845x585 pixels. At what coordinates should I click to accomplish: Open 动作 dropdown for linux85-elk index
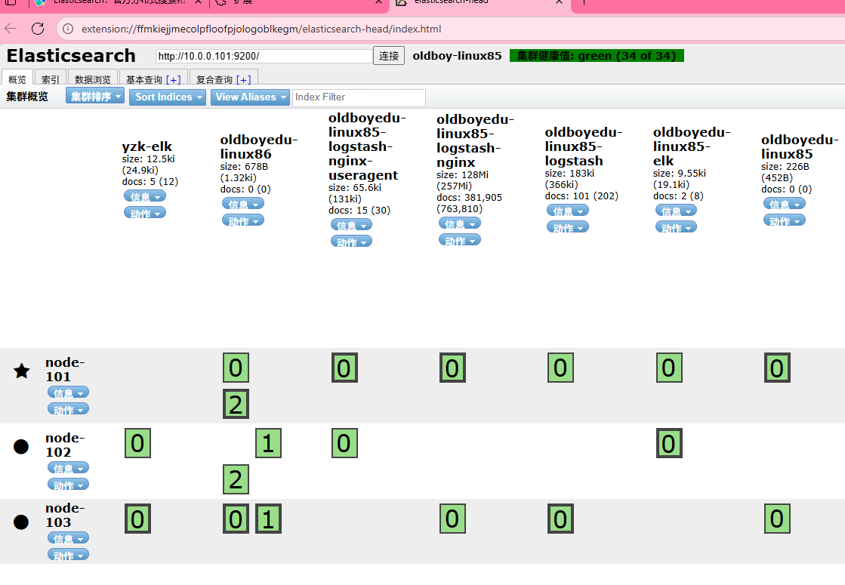677,227
